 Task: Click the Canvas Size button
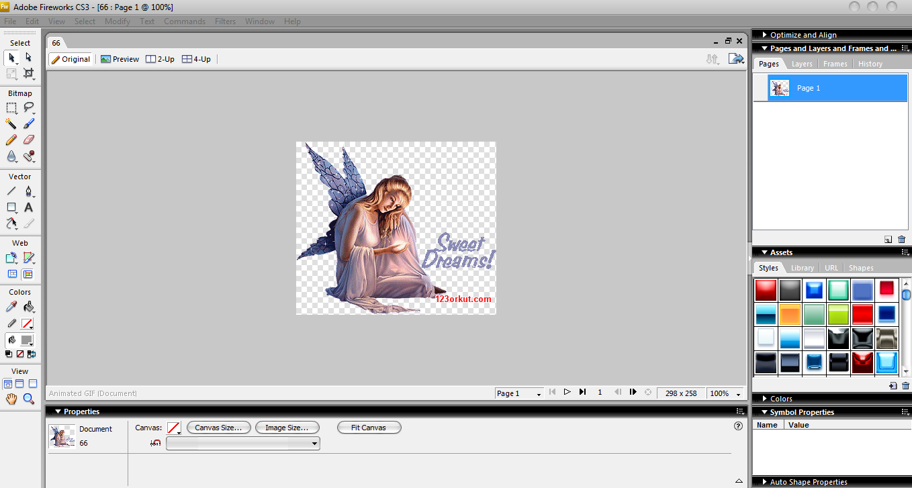pyautogui.click(x=218, y=427)
